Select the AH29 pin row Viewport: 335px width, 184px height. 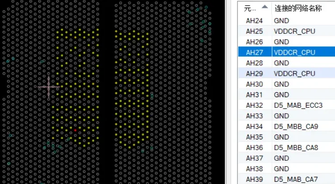click(286, 74)
